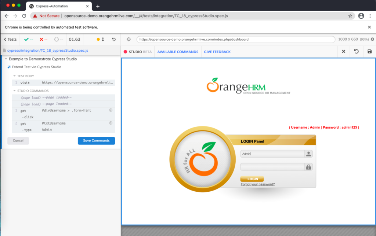The height and width of the screenshot is (236, 376).
Task: Collapse the Example to Demonstrate Cypress Studio suite
Action: 6,59
